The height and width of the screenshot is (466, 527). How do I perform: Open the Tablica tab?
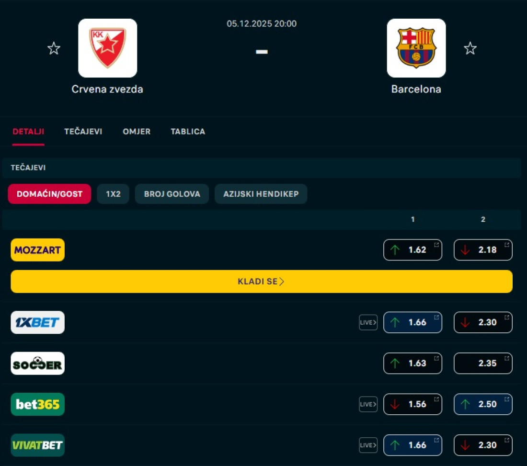click(x=188, y=131)
